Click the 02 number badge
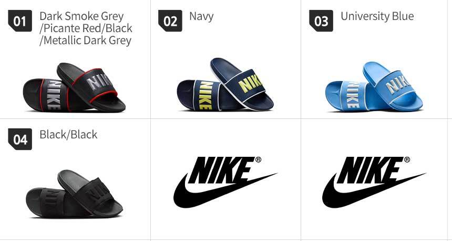This screenshot has width=452, height=241. click(x=170, y=21)
